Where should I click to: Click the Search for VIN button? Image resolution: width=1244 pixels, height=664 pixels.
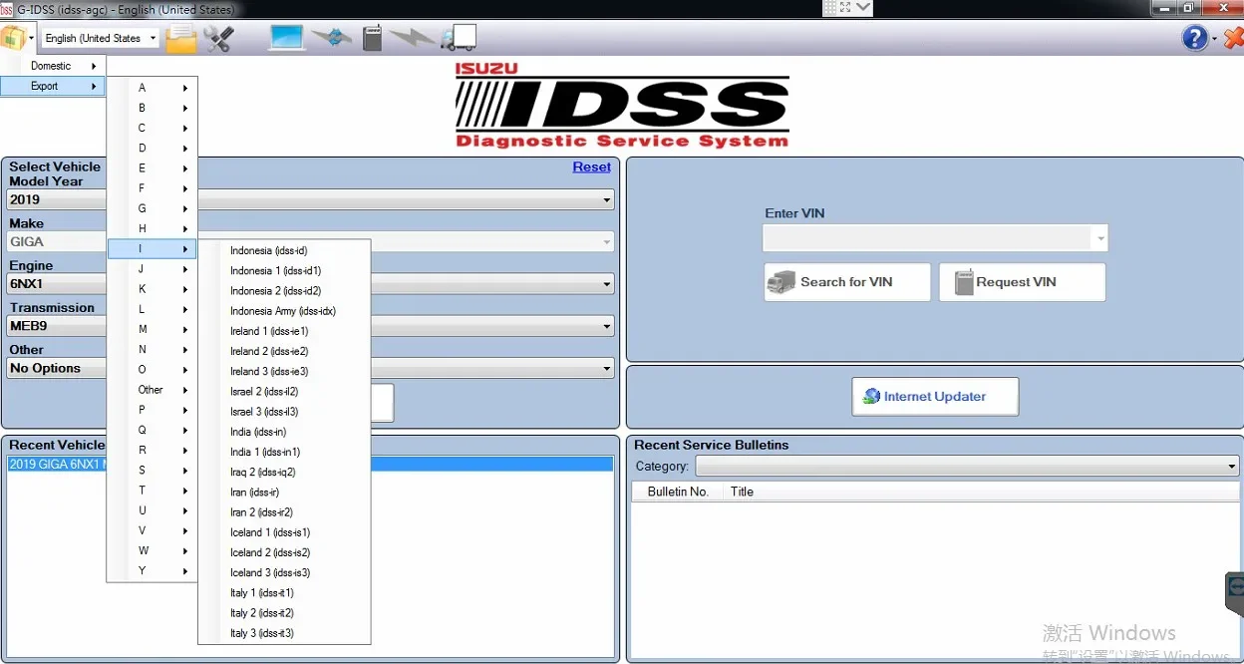click(847, 282)
